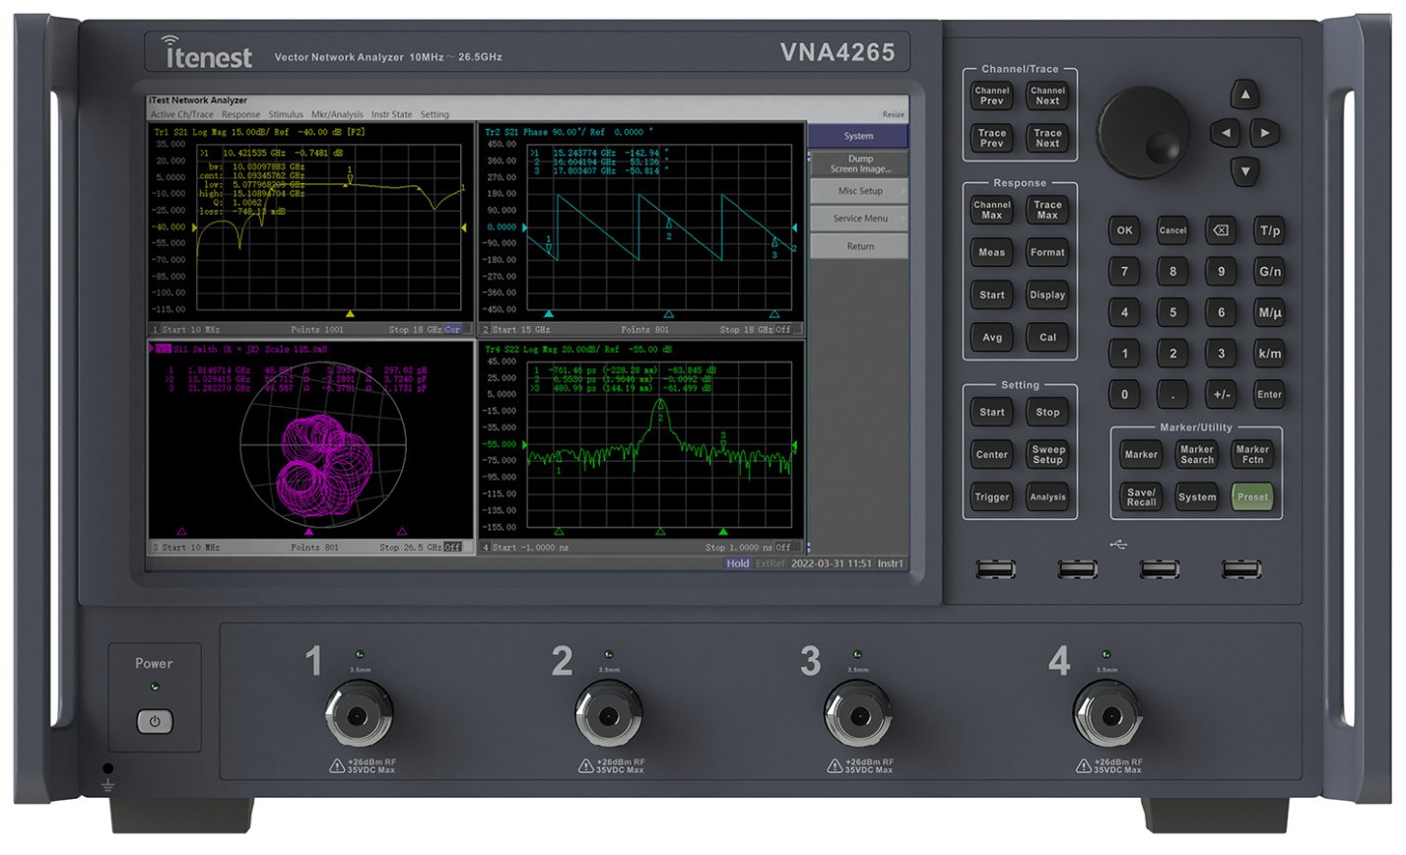This screenshot has height=855, width=1406.
Task: Toggle the Off indicator on window 4
Action: pyautogui.click(x=783, y=547)
